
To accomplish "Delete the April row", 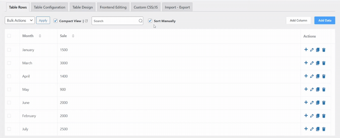I will point(324,76).
